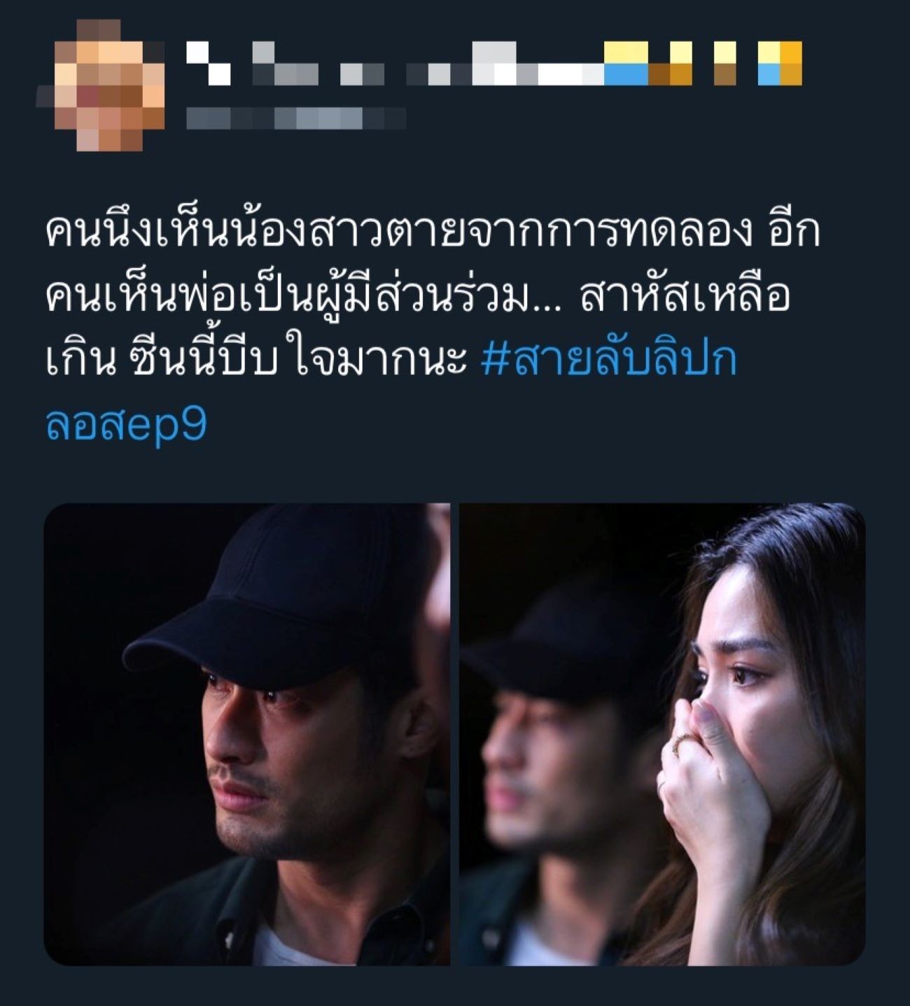The width and height of the screenshot is (910, 1006).
Task: Click the emoji icons after the display name
Action: [703, 64]
